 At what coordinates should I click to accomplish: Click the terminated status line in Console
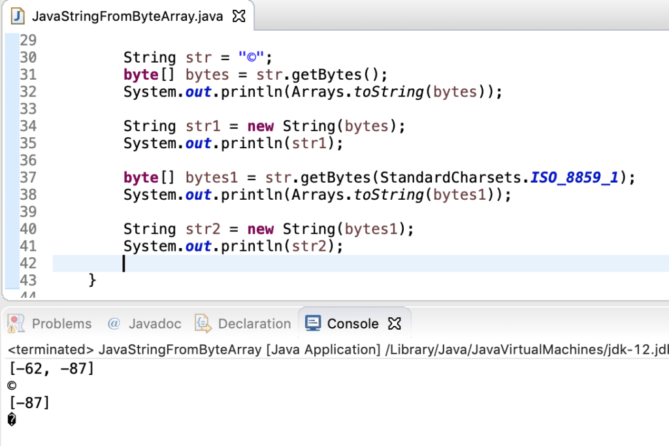coord(196,349)
